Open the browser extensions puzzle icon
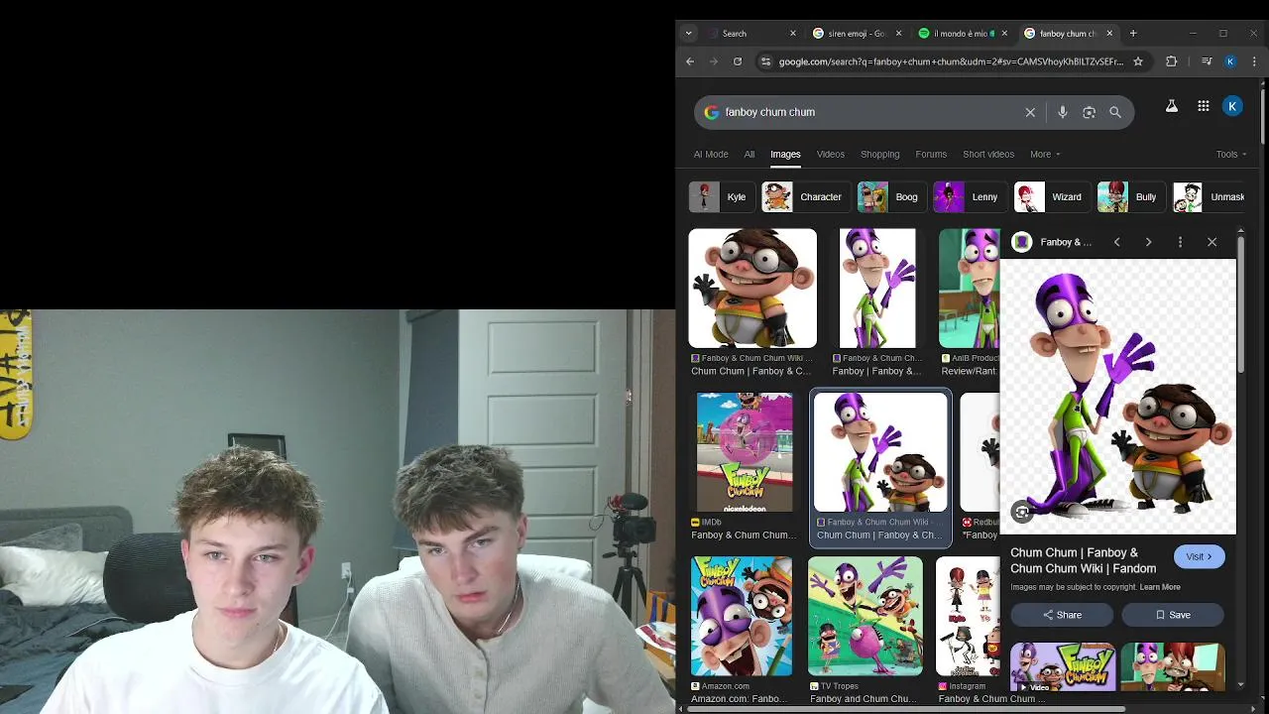This screenshot has width=1269, height=714. pyautogui.click(x=1172, y=61)
